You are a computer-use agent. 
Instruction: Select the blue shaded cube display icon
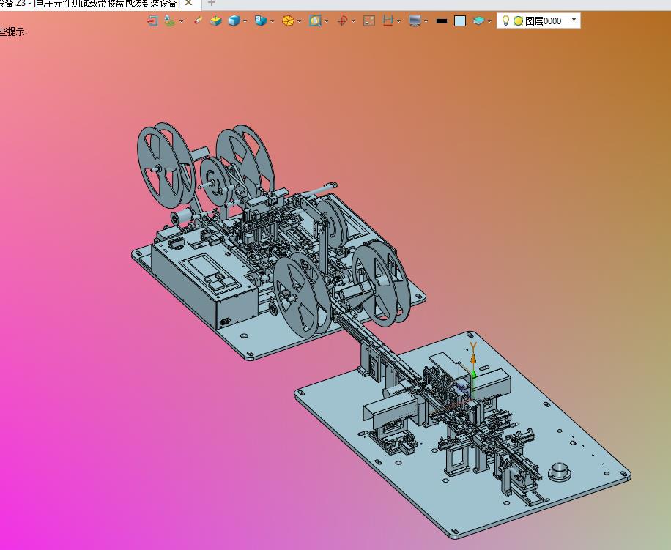coord(234,21)
